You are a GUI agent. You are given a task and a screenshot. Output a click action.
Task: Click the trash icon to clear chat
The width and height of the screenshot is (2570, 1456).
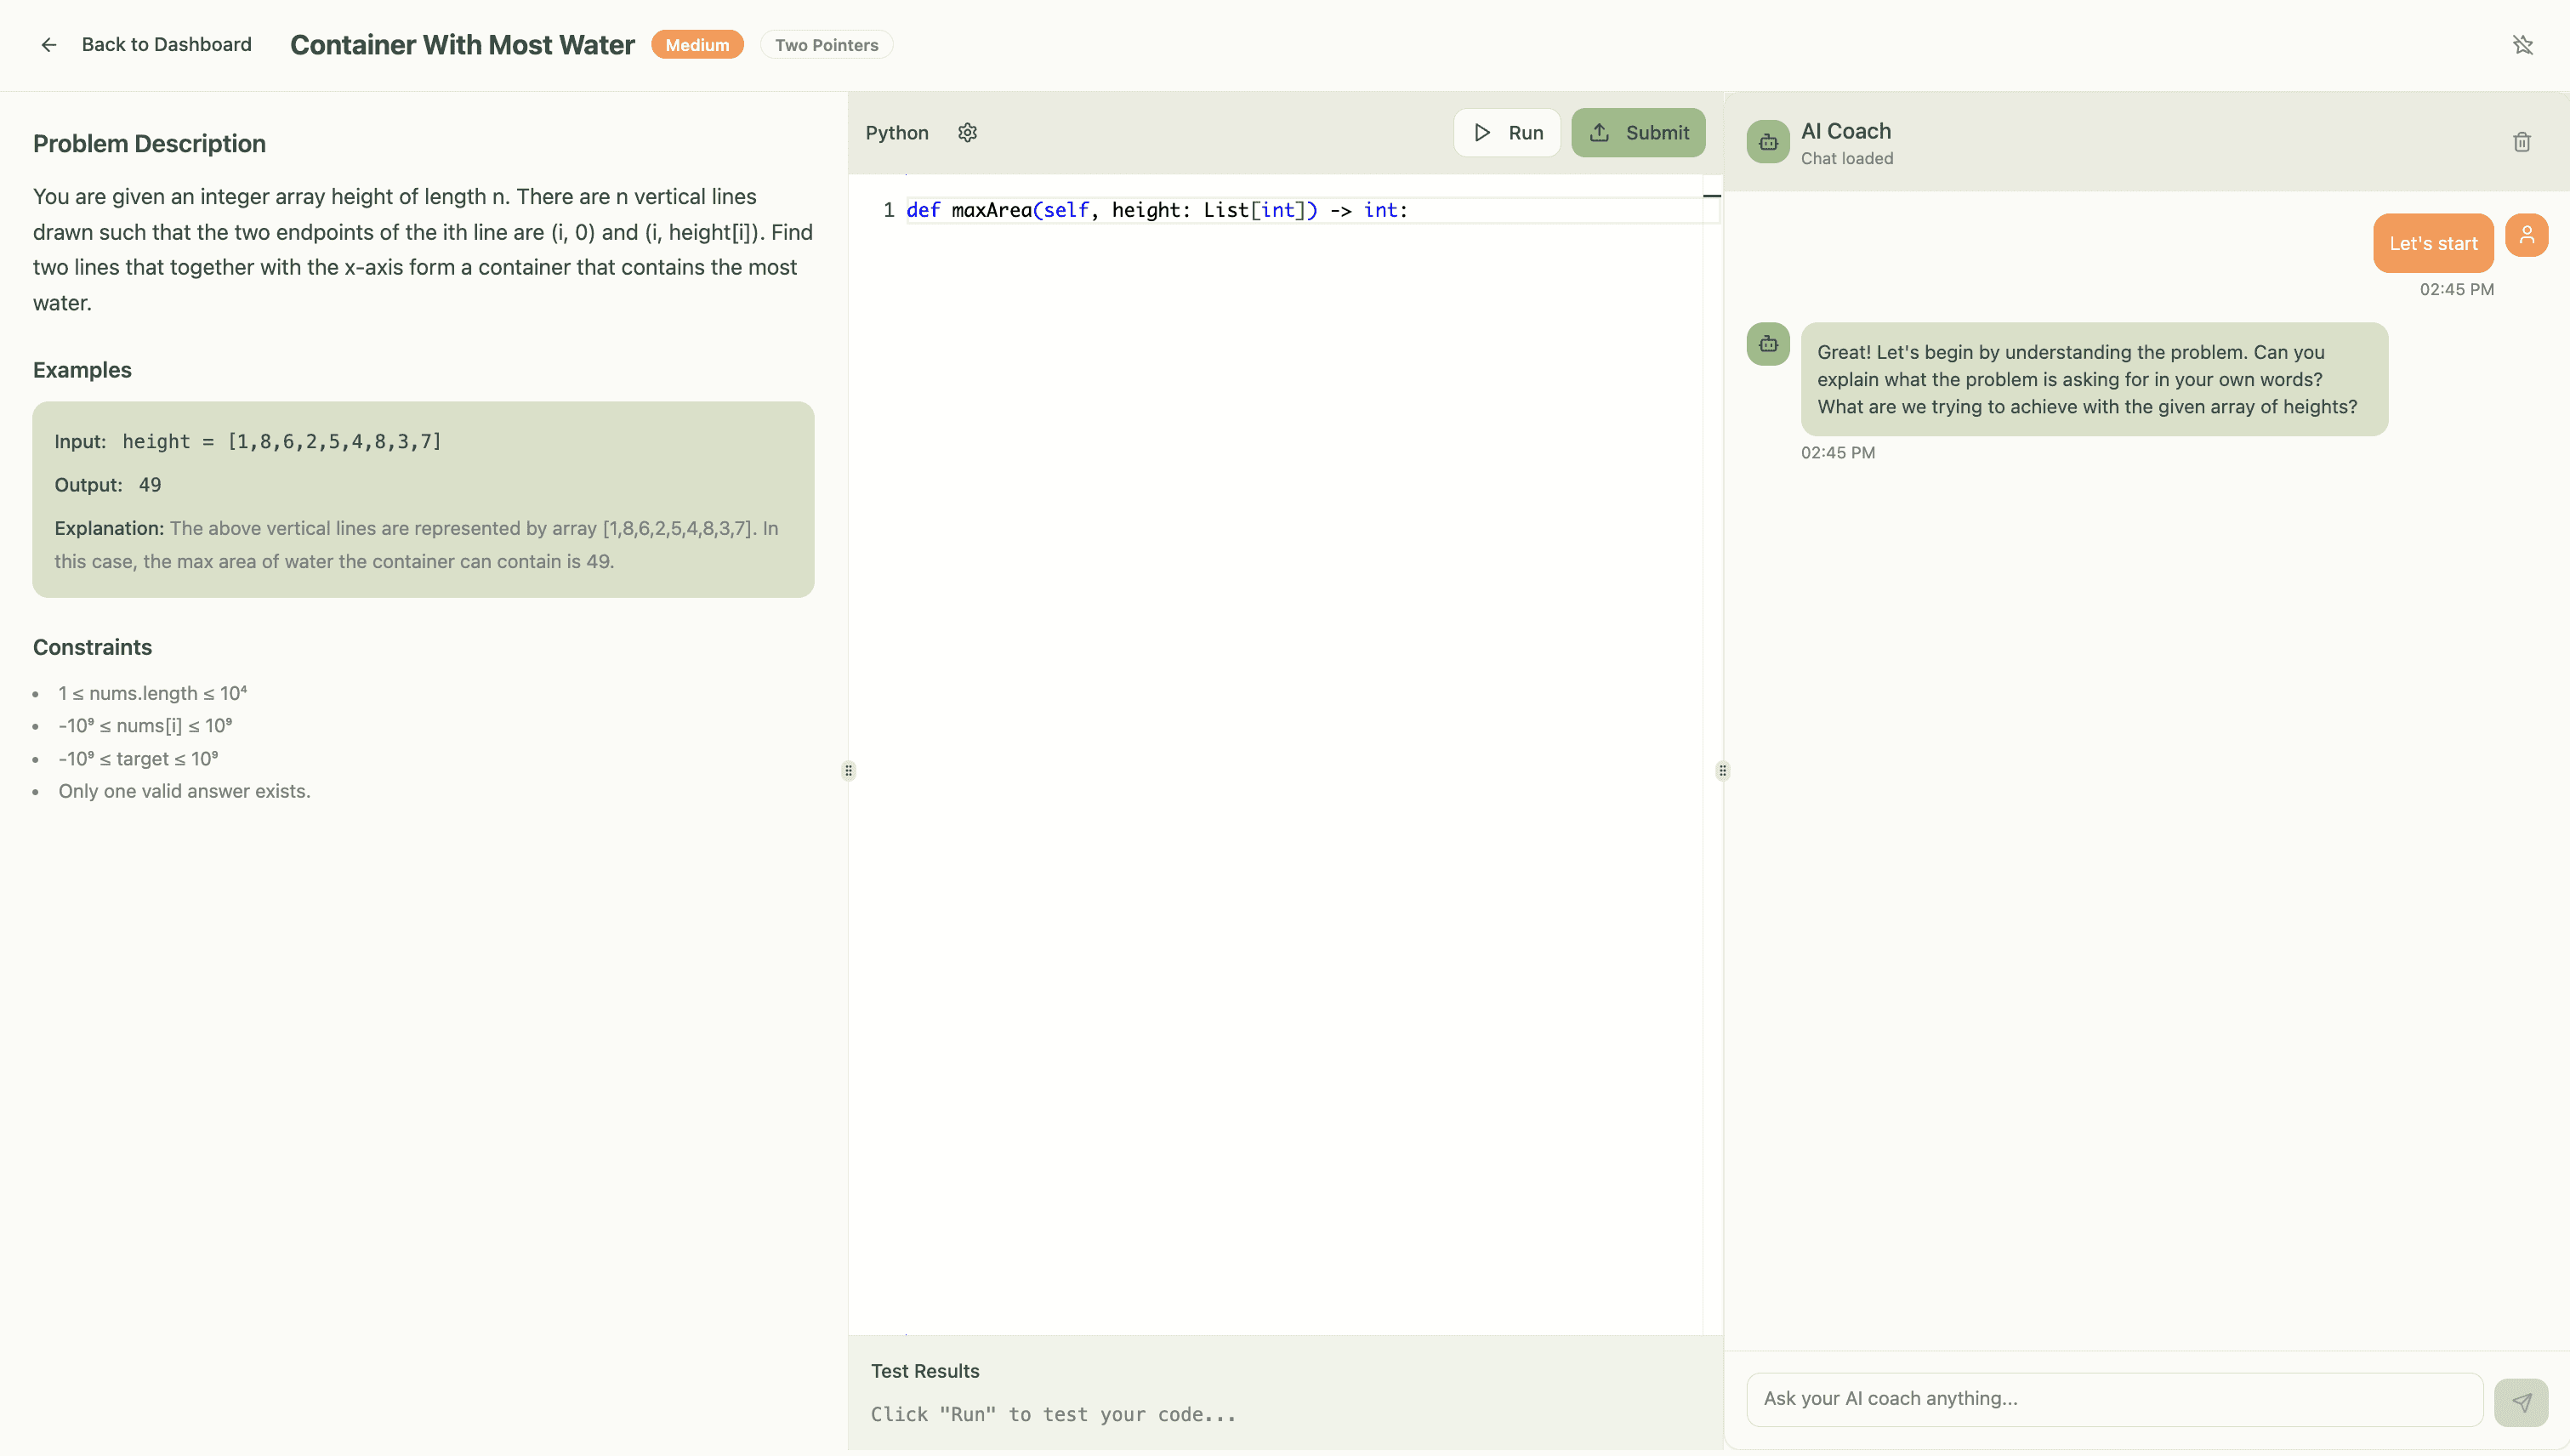click(x=2521, y=142)
